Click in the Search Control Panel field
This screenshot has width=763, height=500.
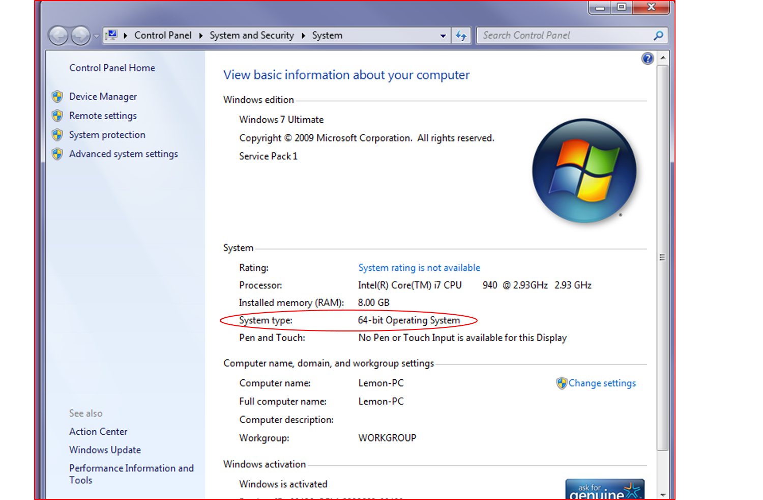[565, 36]
